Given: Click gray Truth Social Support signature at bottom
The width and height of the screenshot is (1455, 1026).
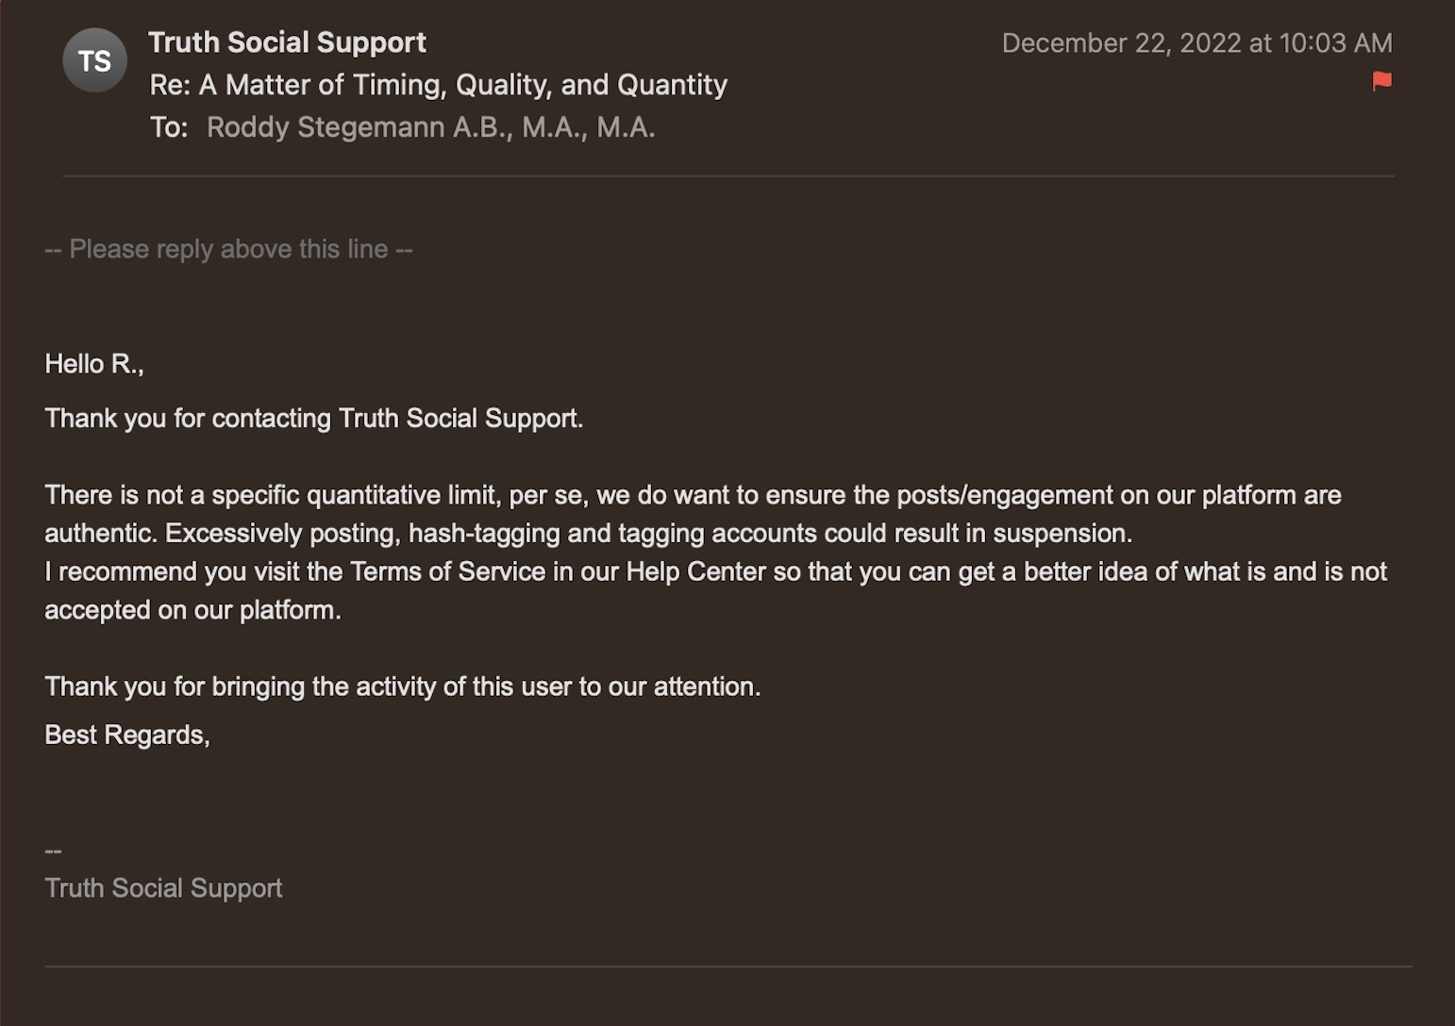Looking at the screenshot, I should pyautogui.click(x=163, y=888).
